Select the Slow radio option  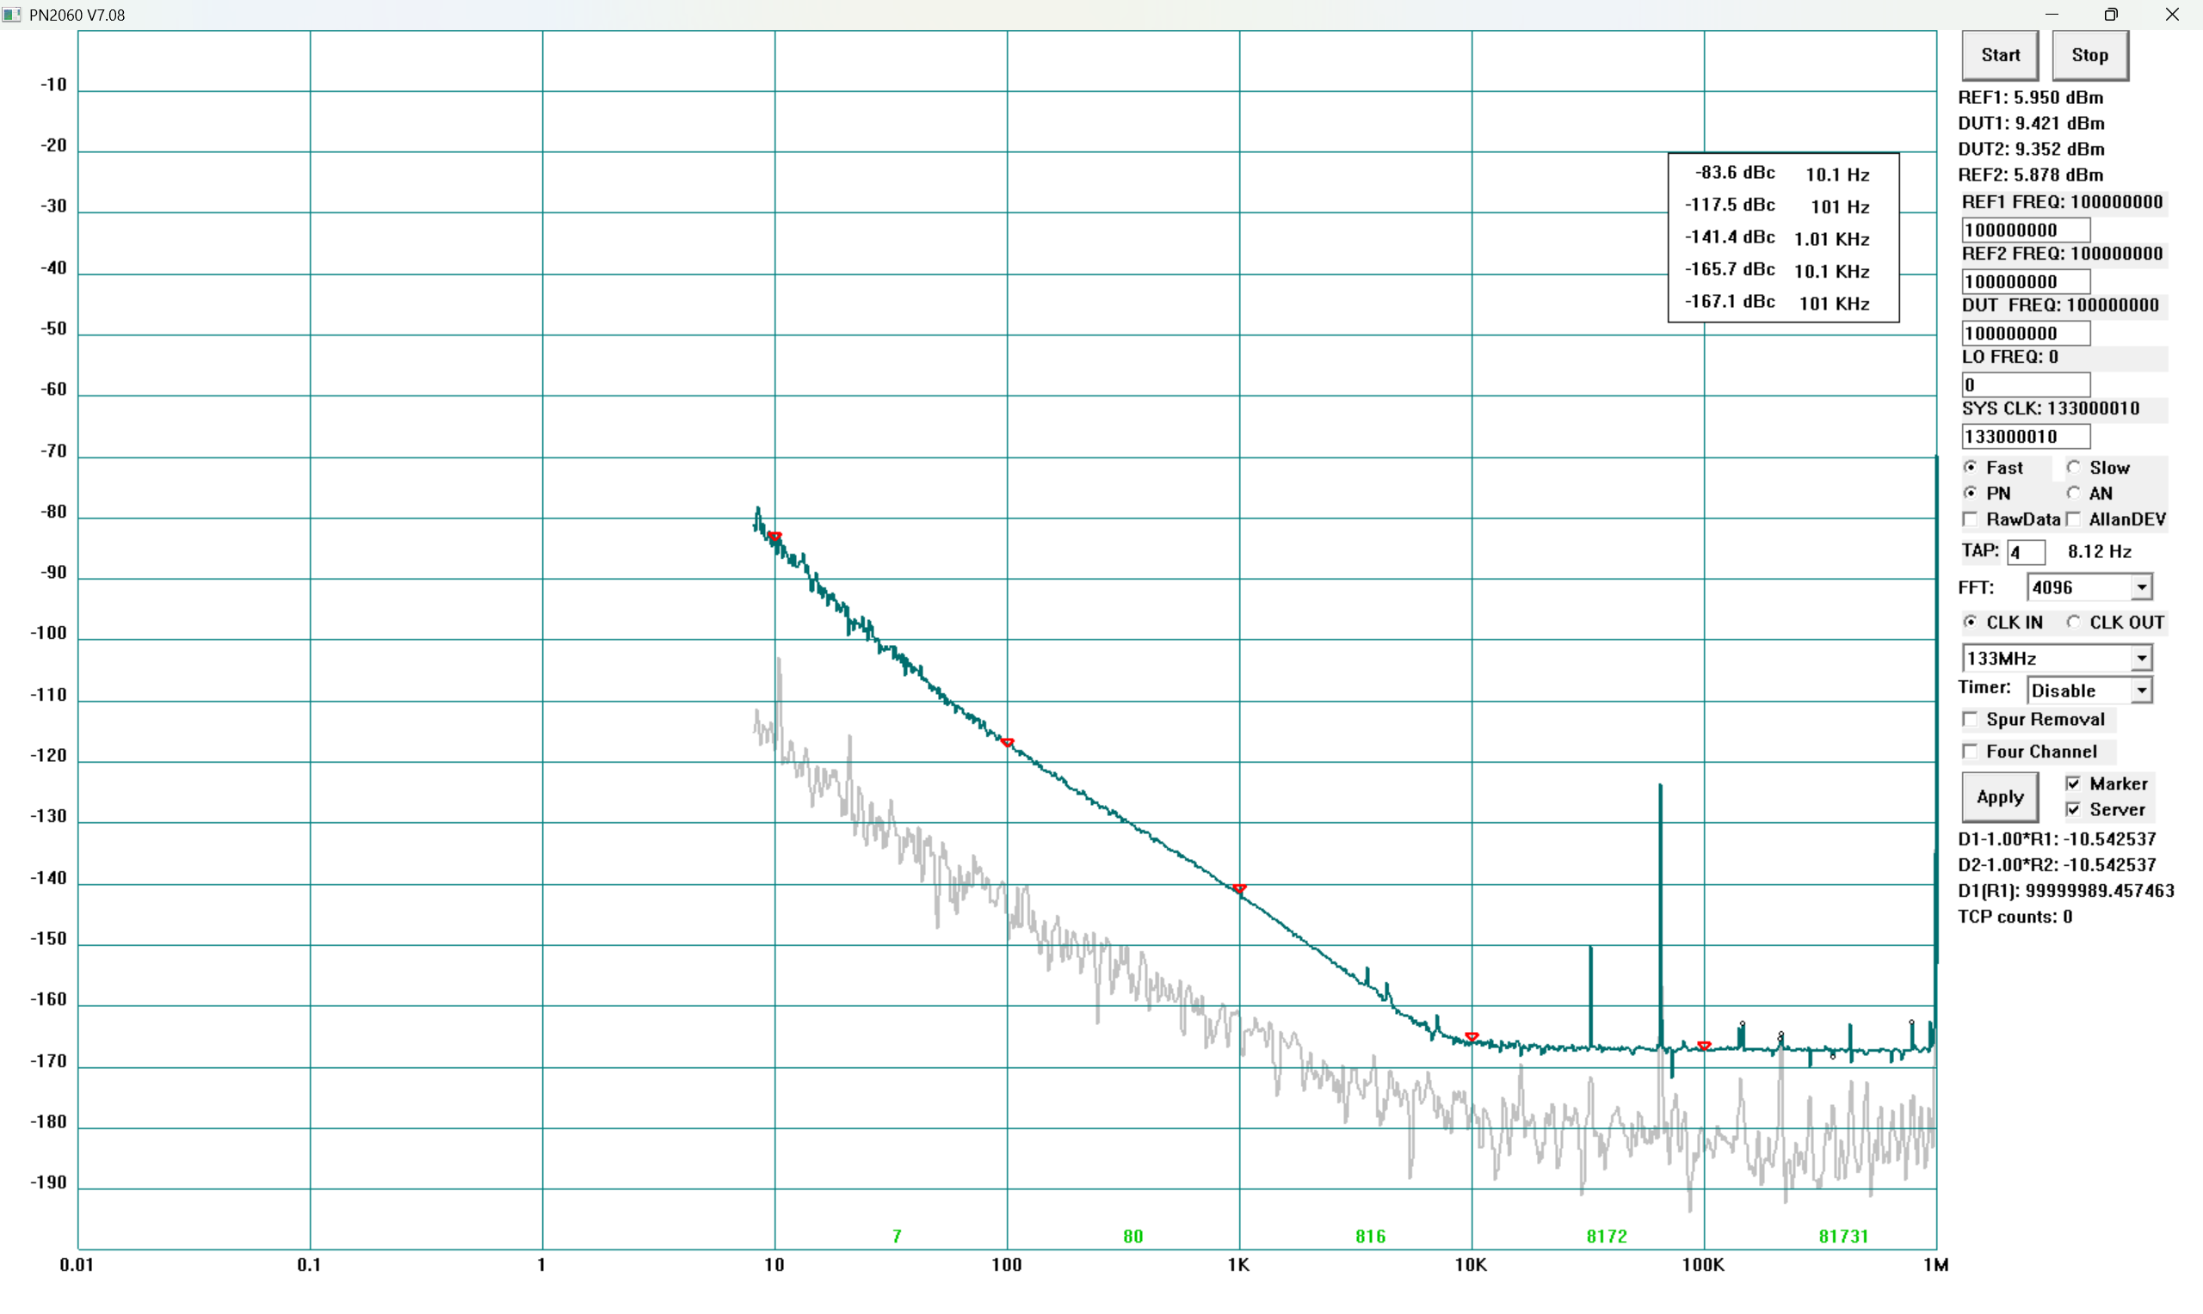(2074, 468)
